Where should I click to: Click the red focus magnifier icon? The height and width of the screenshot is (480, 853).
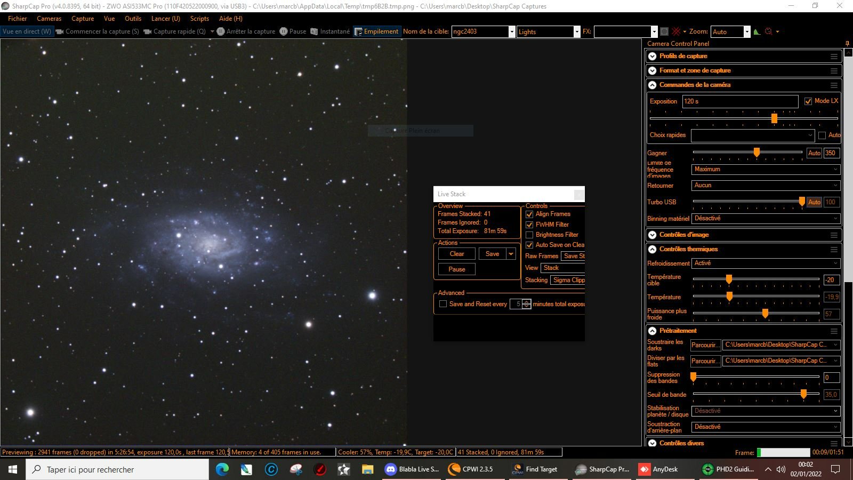pyautogui.click(x=768, y=31)
